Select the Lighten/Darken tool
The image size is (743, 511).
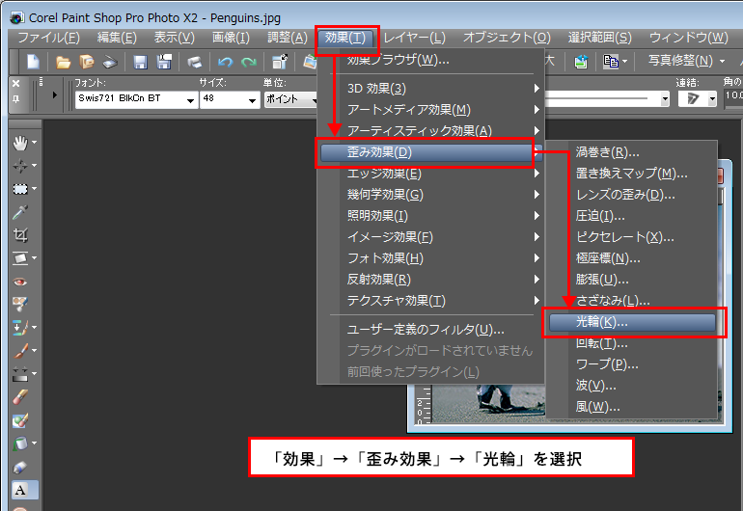(20, 374)
